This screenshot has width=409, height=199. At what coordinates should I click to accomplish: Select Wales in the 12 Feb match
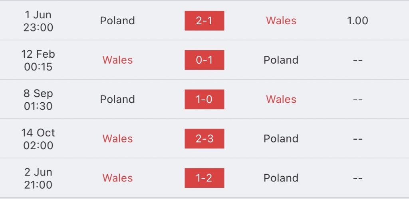[117, 60]
